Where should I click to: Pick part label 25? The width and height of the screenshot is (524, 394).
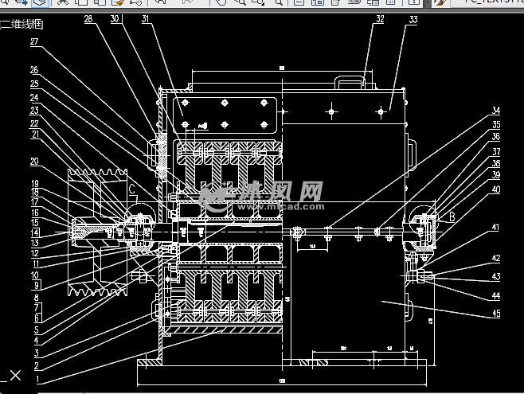(34, 84)
